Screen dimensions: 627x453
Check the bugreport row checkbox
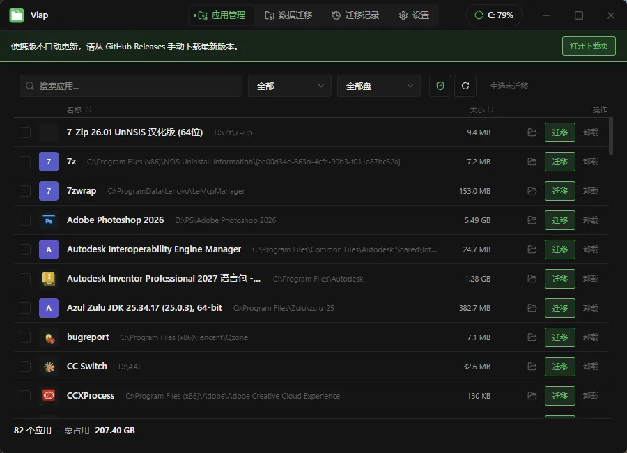pyautogui.click(x=25, y=337)
